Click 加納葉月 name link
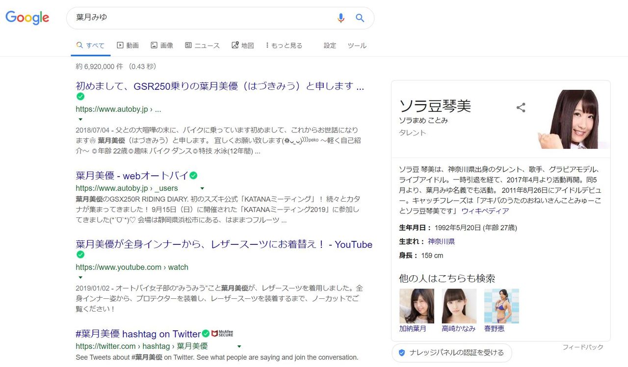Viewport: 628px width, 367px height. pyautogui.click(x=413, y=329)
